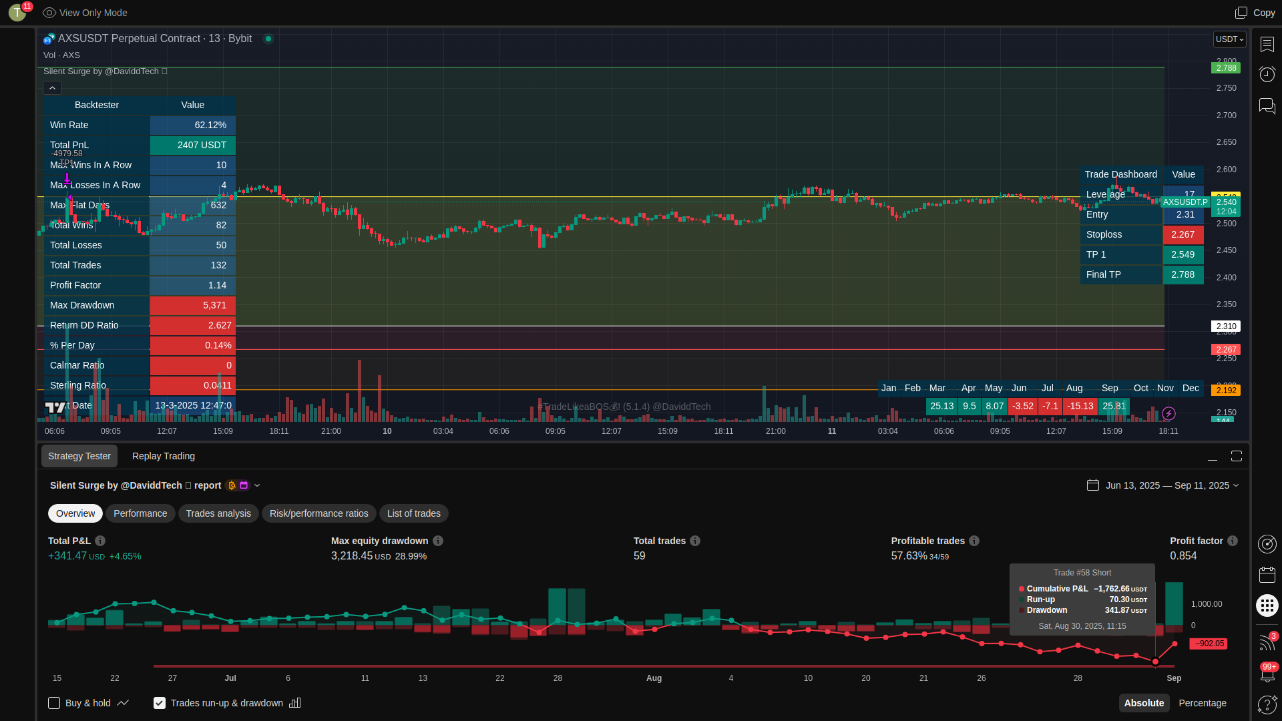This screenshot has height=721, width=1282.
Task: Open the USDT currency dropdown
Action: tap(1229, 39)
